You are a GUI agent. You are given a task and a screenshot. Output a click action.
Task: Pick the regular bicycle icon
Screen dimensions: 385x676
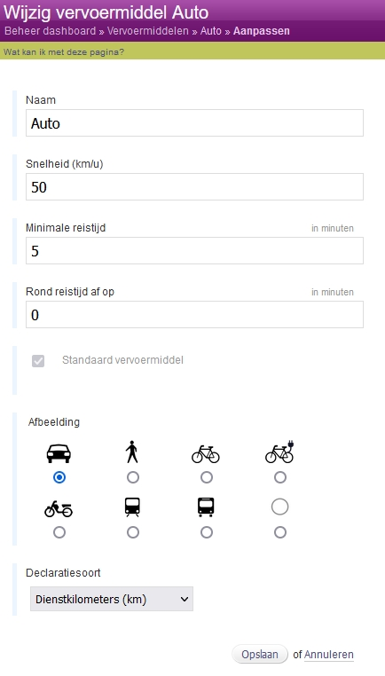[206, 454]
